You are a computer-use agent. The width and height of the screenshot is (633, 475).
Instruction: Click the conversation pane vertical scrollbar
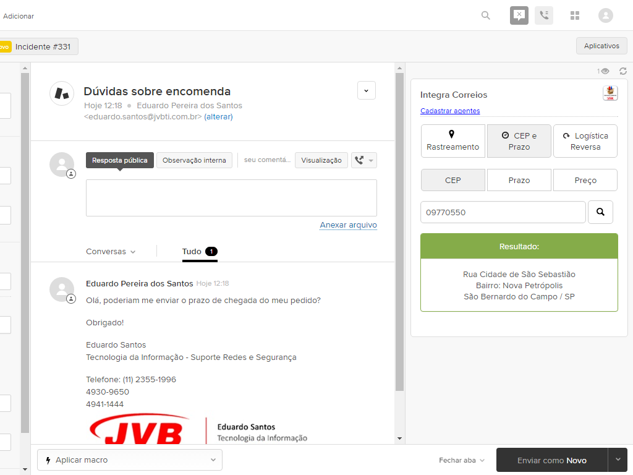click(x=400, y=231)
